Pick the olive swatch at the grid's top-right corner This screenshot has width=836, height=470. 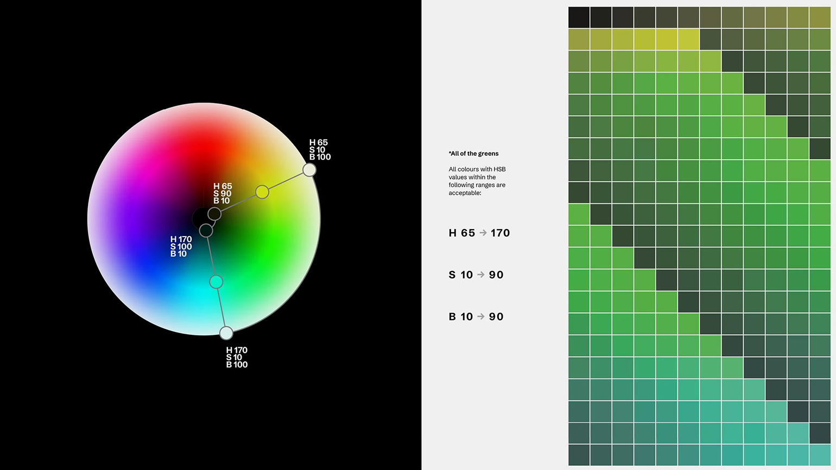point(820,17)
